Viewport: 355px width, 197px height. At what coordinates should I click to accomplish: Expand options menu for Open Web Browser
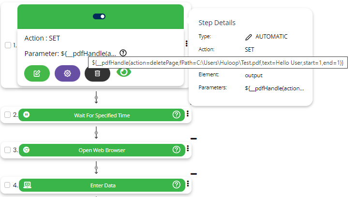coord(187,150)
